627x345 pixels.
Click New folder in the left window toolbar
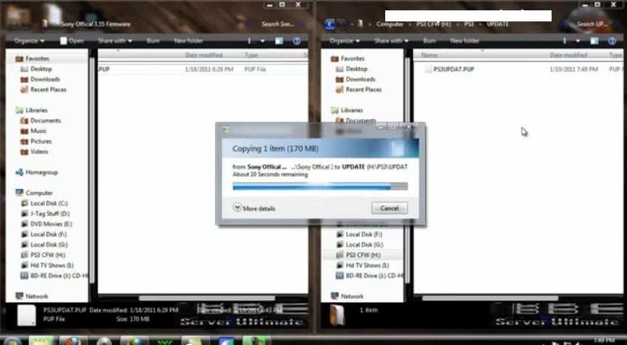pyautogui.click(x=189, y=41)
